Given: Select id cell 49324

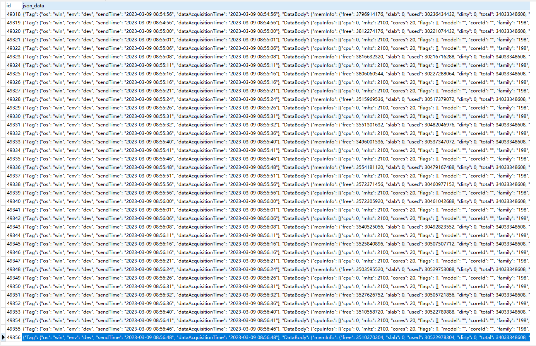Looking at the screenshot, I should pyautogui.click(x=14, y=65).
